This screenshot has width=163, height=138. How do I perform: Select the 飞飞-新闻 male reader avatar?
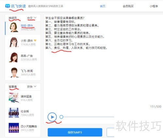14,73
